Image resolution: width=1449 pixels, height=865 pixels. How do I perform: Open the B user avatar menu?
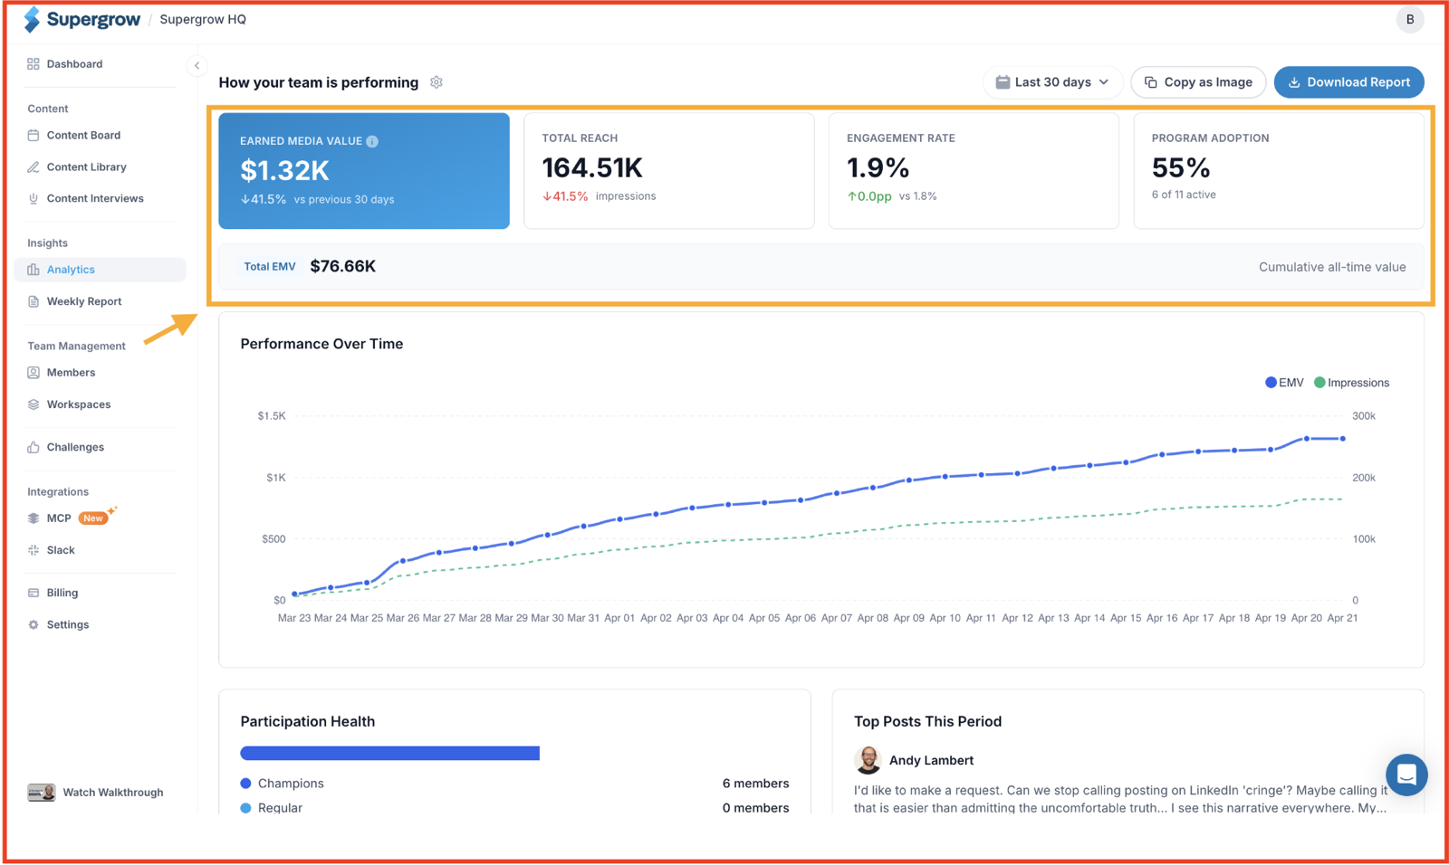(1410, 20)
